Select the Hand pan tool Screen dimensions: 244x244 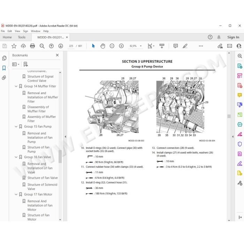click(103, 46)
